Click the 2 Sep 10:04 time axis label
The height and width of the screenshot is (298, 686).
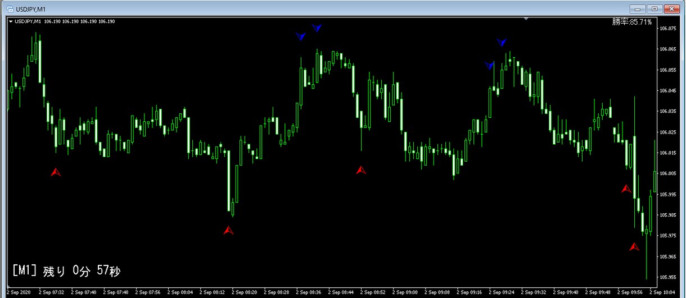coord(663,292)
